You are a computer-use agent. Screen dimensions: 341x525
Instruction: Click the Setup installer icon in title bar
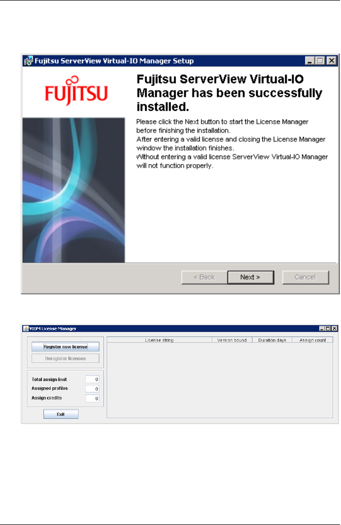click(x=28, y=61)
